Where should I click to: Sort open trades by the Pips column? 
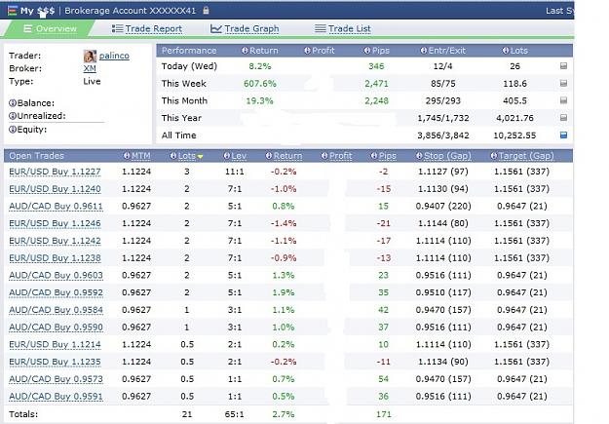387,156
